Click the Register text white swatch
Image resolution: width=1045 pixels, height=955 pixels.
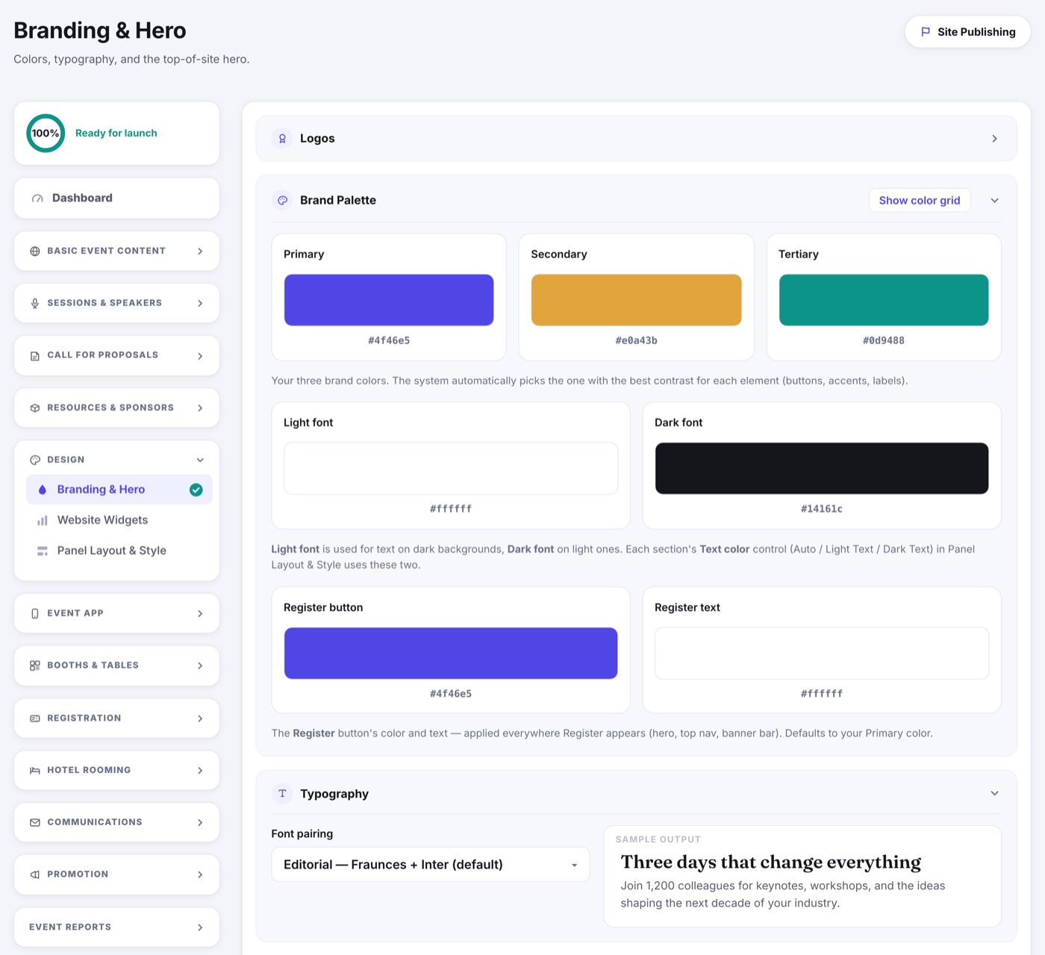(x=822, y=654)
